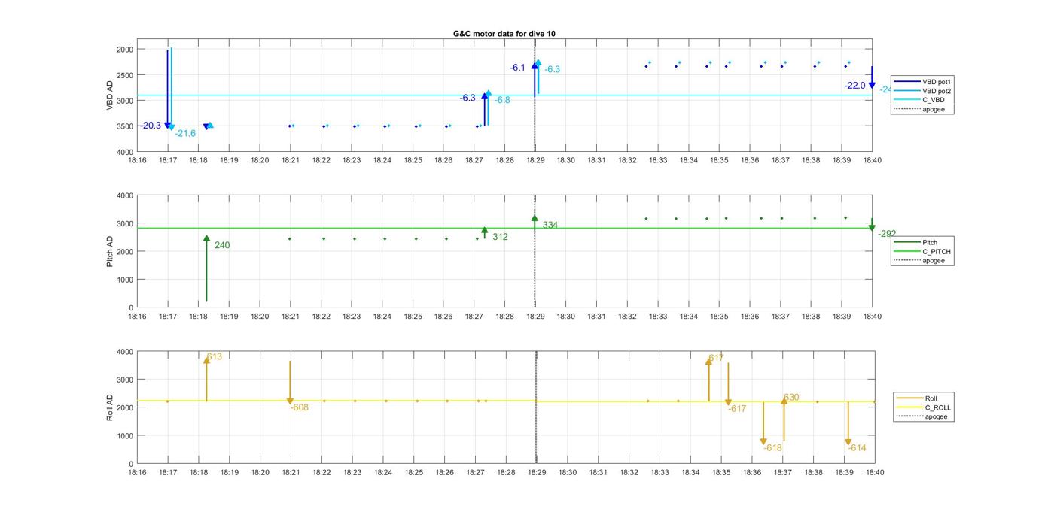This screenshot has height=521, width=1054.
Task: Click the "-618" roll data label
Action: tap(772, 447)
